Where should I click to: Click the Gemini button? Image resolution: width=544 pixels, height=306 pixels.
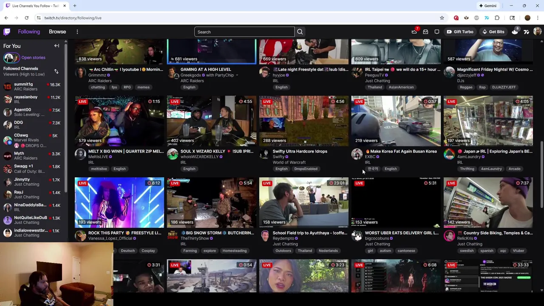click(487, 6)
